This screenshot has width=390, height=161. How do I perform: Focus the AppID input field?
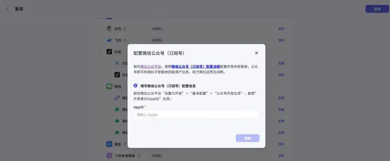tap(196, 115)
